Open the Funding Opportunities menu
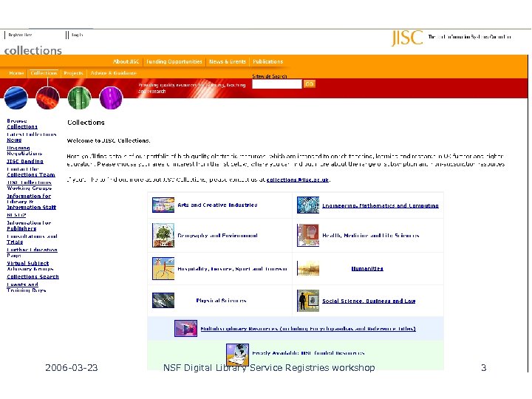The height and width of the screenshot is (399, 532). pyautogui.click(x=174, y=61)
